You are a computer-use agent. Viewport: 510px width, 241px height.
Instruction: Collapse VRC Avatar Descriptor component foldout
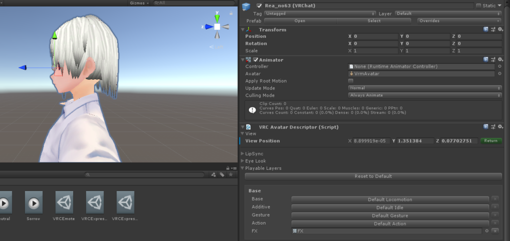pos(243,127)
